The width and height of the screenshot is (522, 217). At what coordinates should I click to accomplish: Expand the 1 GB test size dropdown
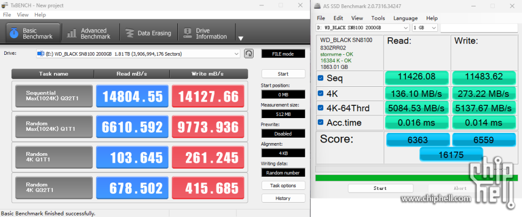434,28
